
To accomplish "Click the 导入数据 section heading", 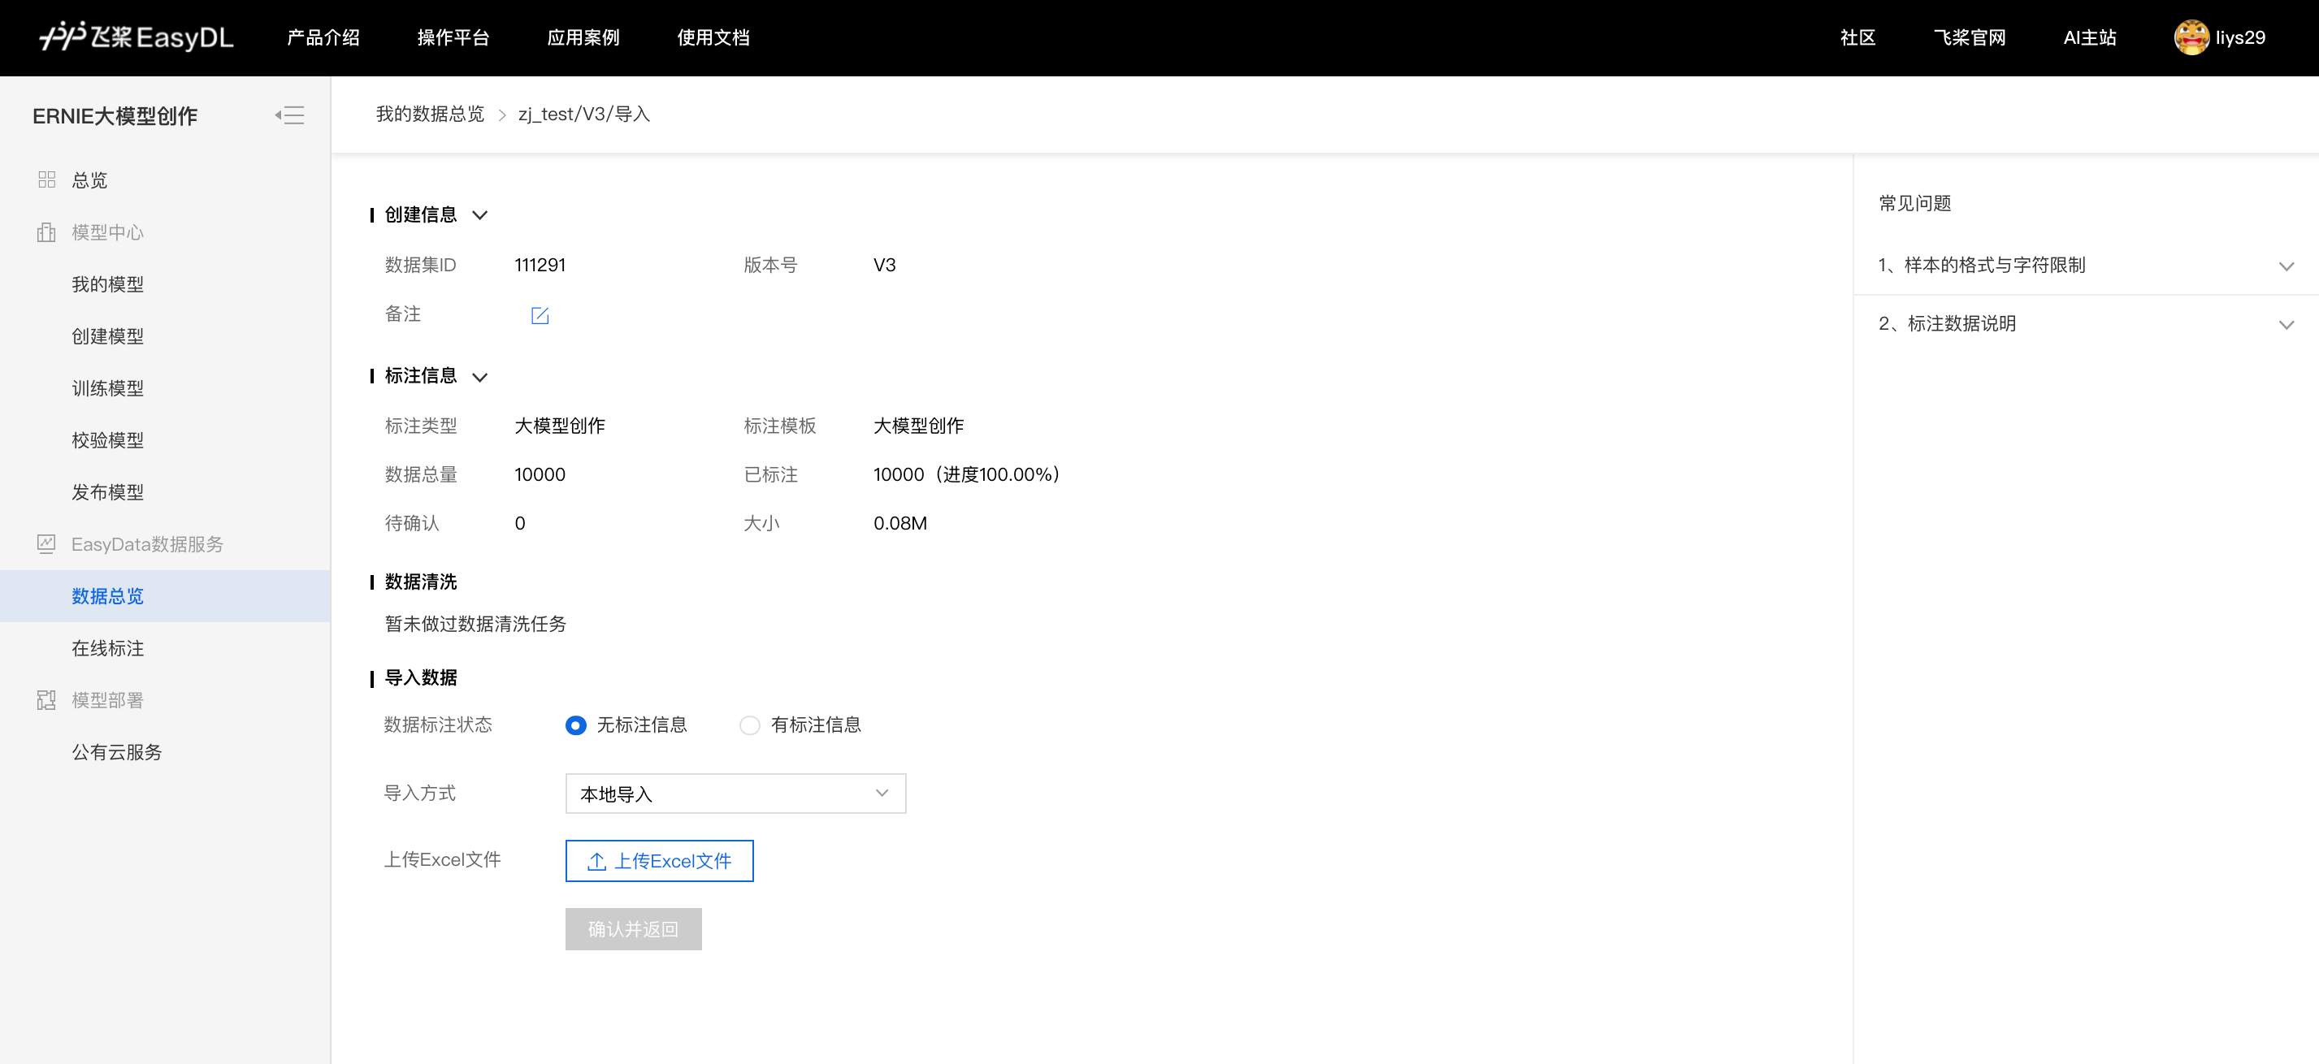I will [420, 678].
